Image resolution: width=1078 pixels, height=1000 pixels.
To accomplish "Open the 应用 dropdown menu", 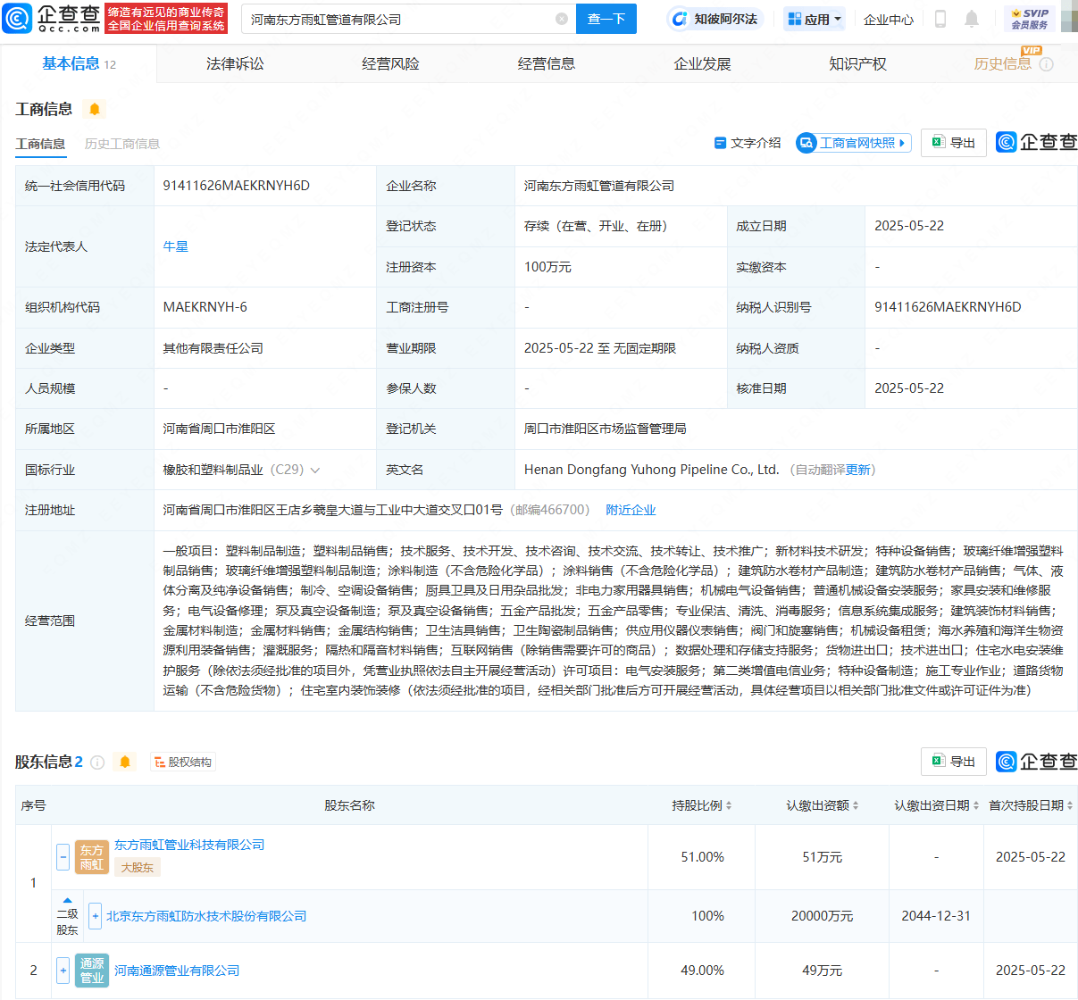I will click(815, 19).
